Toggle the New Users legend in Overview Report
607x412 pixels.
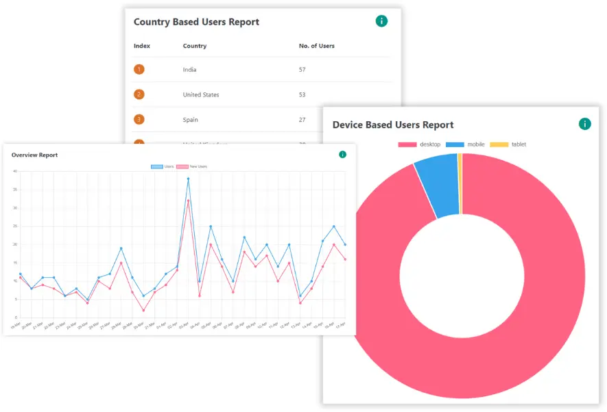[191, 166]
